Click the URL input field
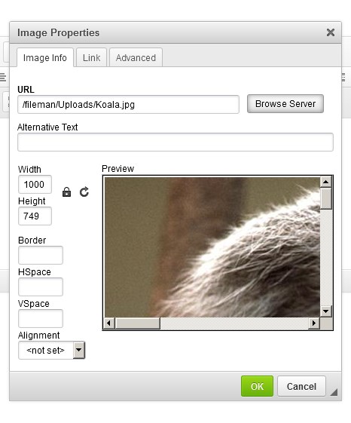351x423 pixels. [128, 104]
